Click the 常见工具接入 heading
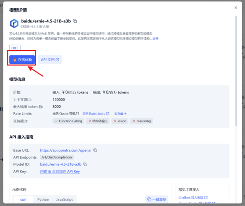This screenshot has height=206, width=245. pos(189,190)
